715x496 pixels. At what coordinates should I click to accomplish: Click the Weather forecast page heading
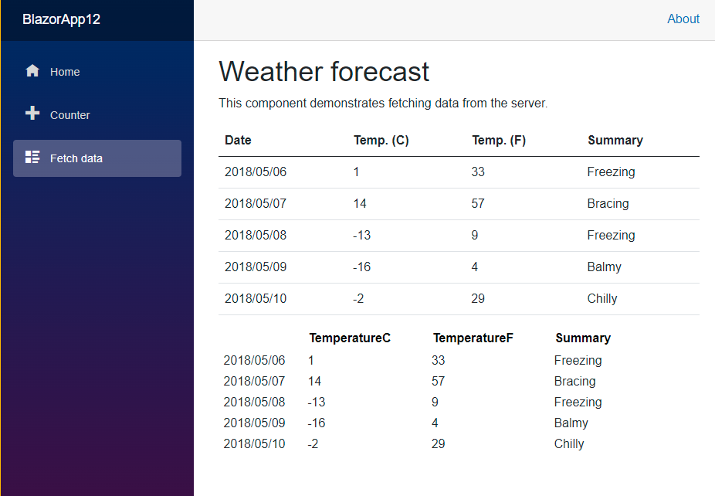tap(324, 71)
